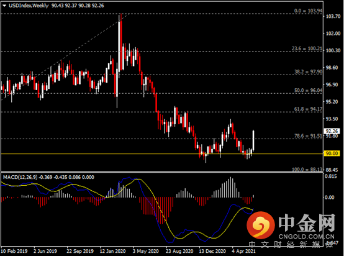This screenshot has height=256, width=344.
Task: Click the MACD 0.00 scale value
Action: [x=330, y=198]
